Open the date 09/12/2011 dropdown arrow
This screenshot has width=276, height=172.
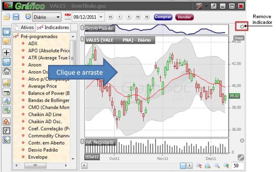[101, 17]
